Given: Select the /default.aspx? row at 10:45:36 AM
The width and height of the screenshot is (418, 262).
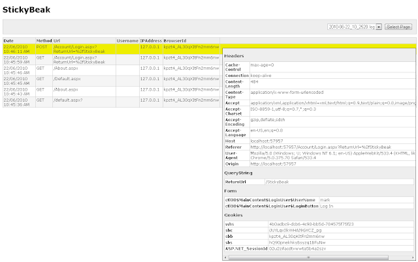Looking at the screenshot, I should (x=111, y=102).
